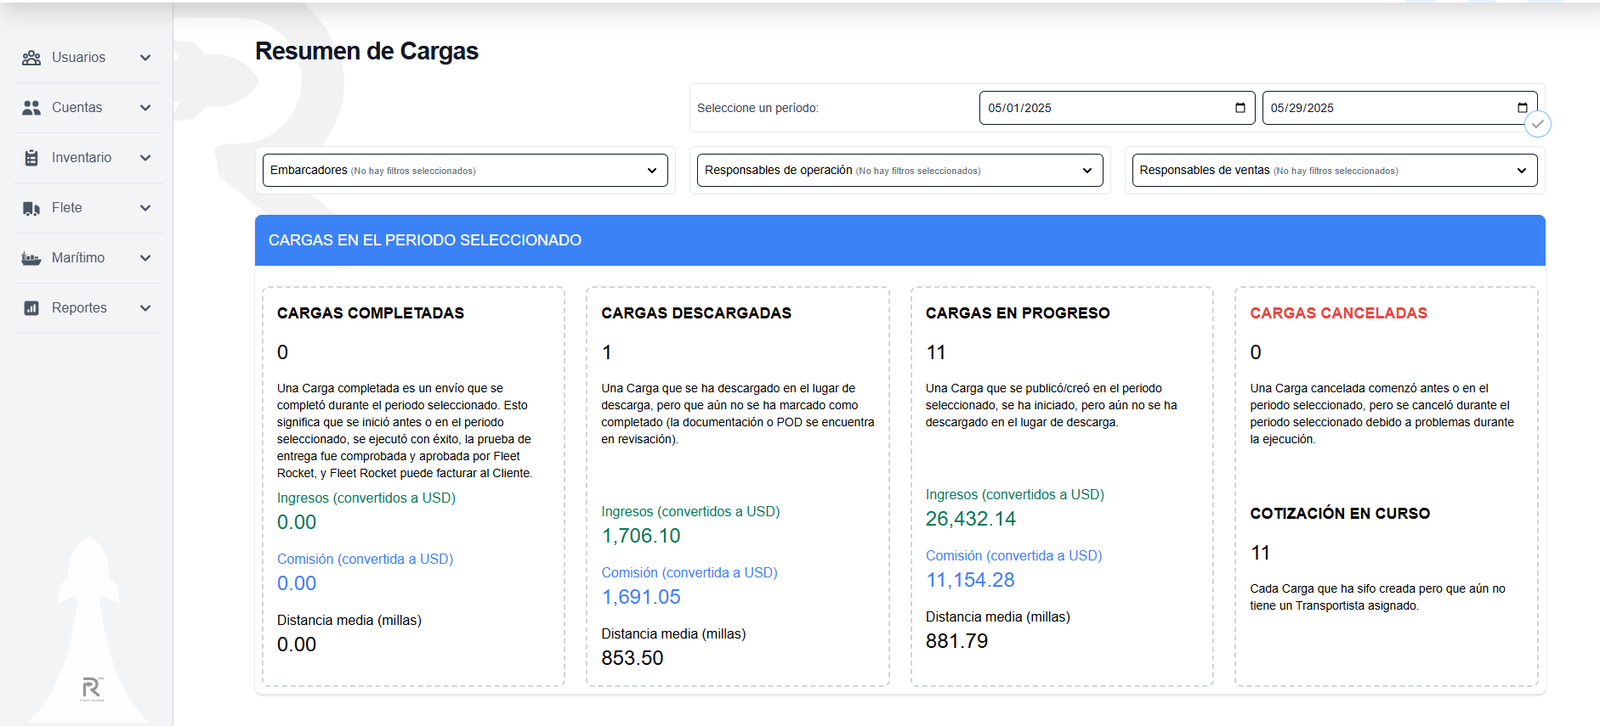The image size is (1600, 726).
Task: Click the CARGAS DESCARGADAS card title
Action: coord(696,313)
